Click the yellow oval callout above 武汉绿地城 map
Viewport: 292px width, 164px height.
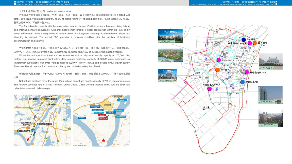pyautogui.click(x=118, y=96)
